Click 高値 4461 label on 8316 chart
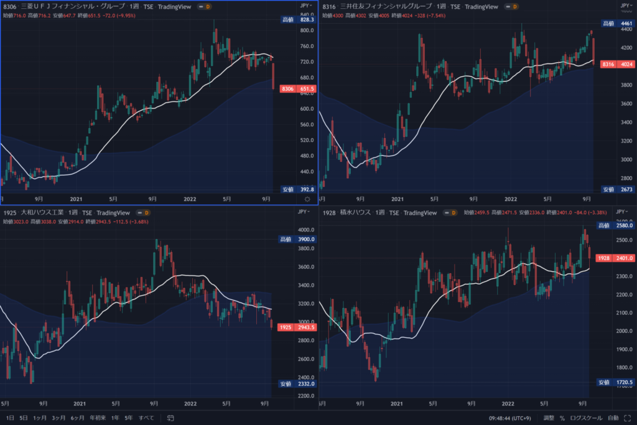The image size is (637, 425). (618, 24)
